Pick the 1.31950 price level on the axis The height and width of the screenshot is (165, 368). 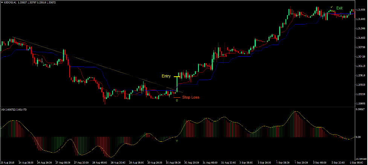360,10
